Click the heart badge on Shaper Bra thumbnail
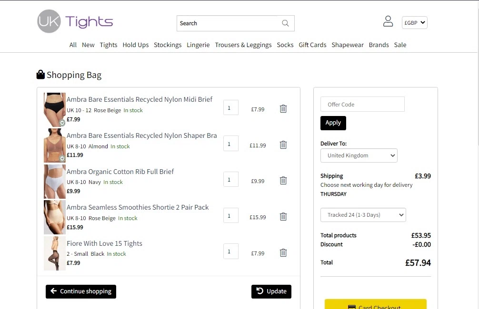The height and width of the screenshot is (309, 479). pos(62,159)
